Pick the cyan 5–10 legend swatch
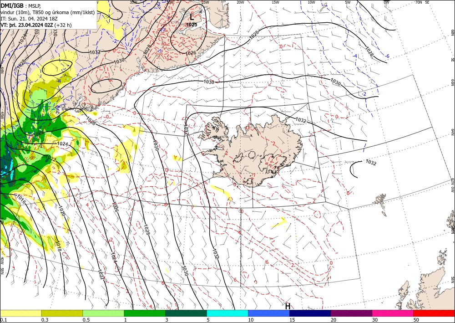Screen dimensions: 455x323 coord(227,313)
